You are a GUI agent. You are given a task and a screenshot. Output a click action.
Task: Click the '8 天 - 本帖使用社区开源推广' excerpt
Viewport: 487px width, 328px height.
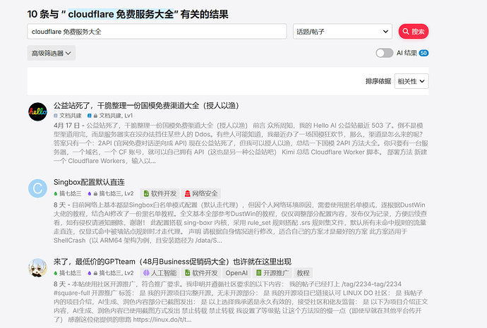(x=241, y=302)
